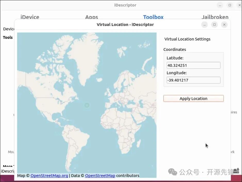Select the Toolbox tab
The width and height of the screenshot is (242, 182).
[x=153, y=17]
